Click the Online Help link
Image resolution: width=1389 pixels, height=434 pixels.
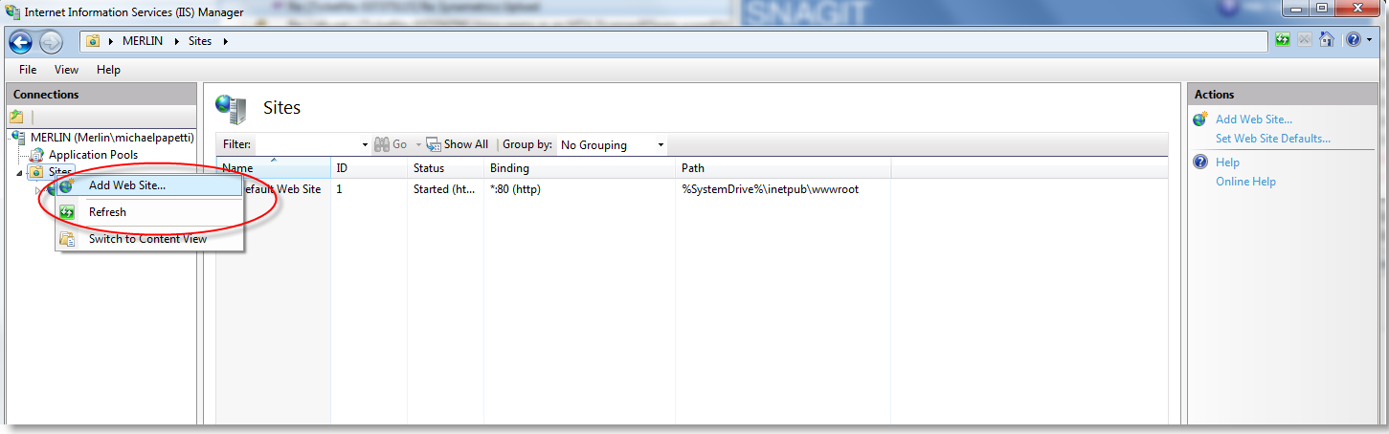click(x=1245, y=182)
